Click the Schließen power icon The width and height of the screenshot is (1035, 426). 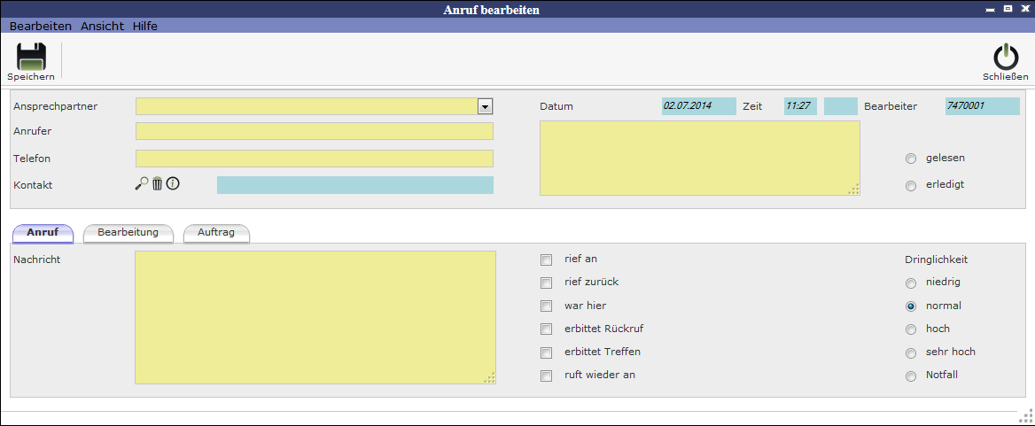(x=1006, y=57)
